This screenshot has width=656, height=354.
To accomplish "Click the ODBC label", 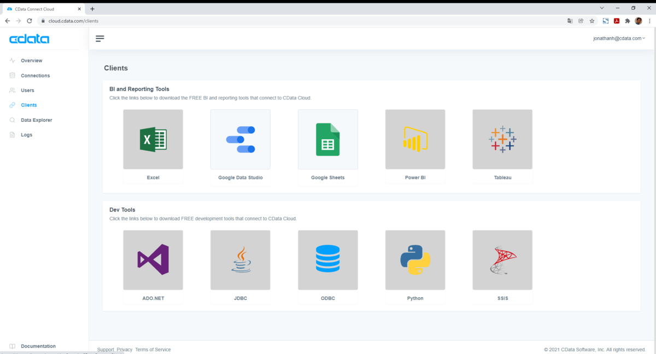I will point(328,298).
